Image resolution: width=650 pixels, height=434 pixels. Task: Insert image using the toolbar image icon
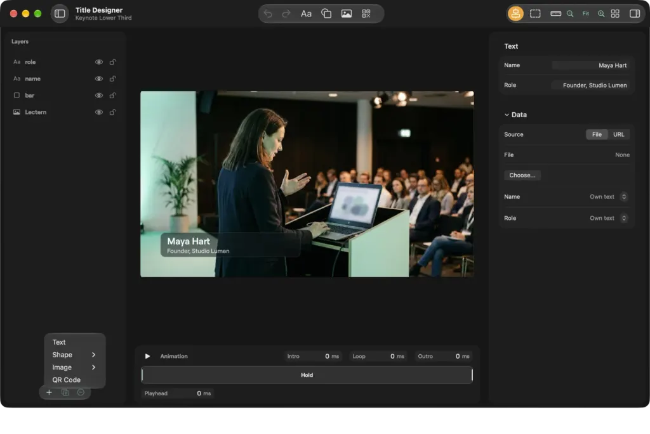point(347,14)
